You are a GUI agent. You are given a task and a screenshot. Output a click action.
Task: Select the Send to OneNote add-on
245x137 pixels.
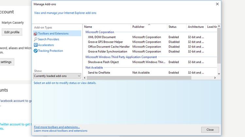click(x=99, y=73)
